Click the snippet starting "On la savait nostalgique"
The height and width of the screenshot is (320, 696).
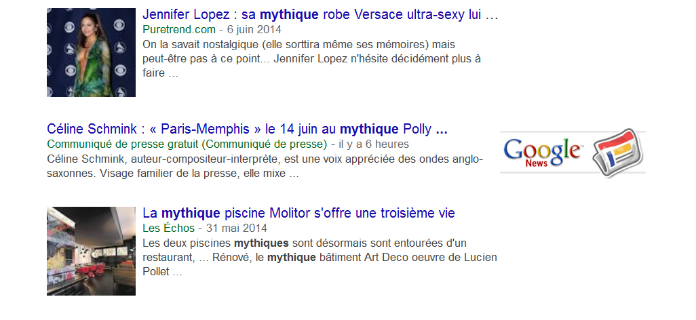(312, 59)
